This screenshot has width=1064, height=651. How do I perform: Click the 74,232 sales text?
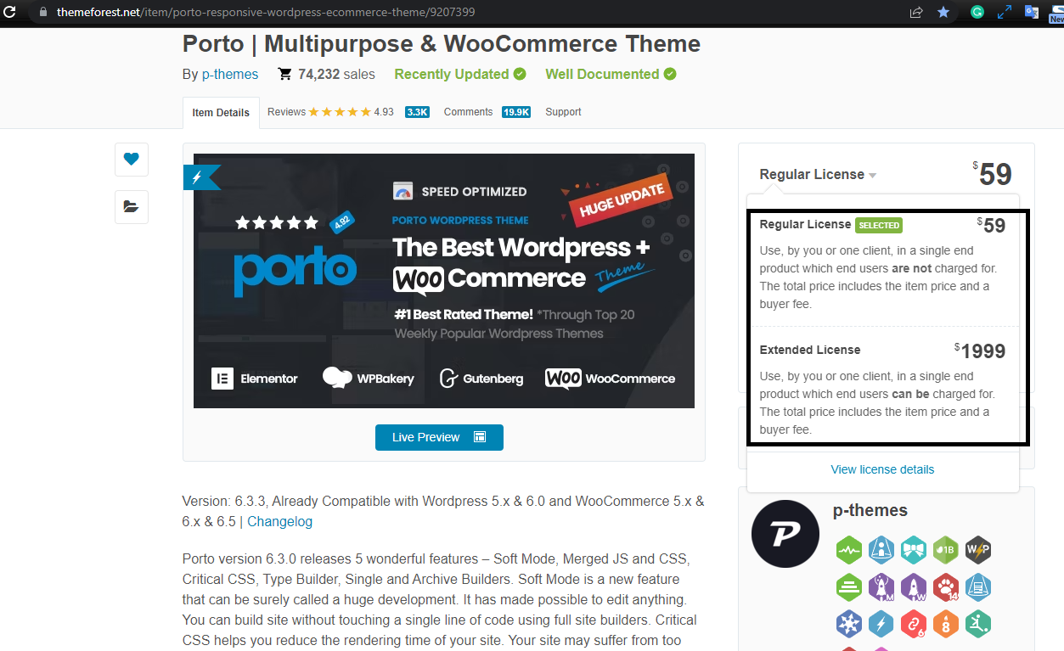click(336, 74)
